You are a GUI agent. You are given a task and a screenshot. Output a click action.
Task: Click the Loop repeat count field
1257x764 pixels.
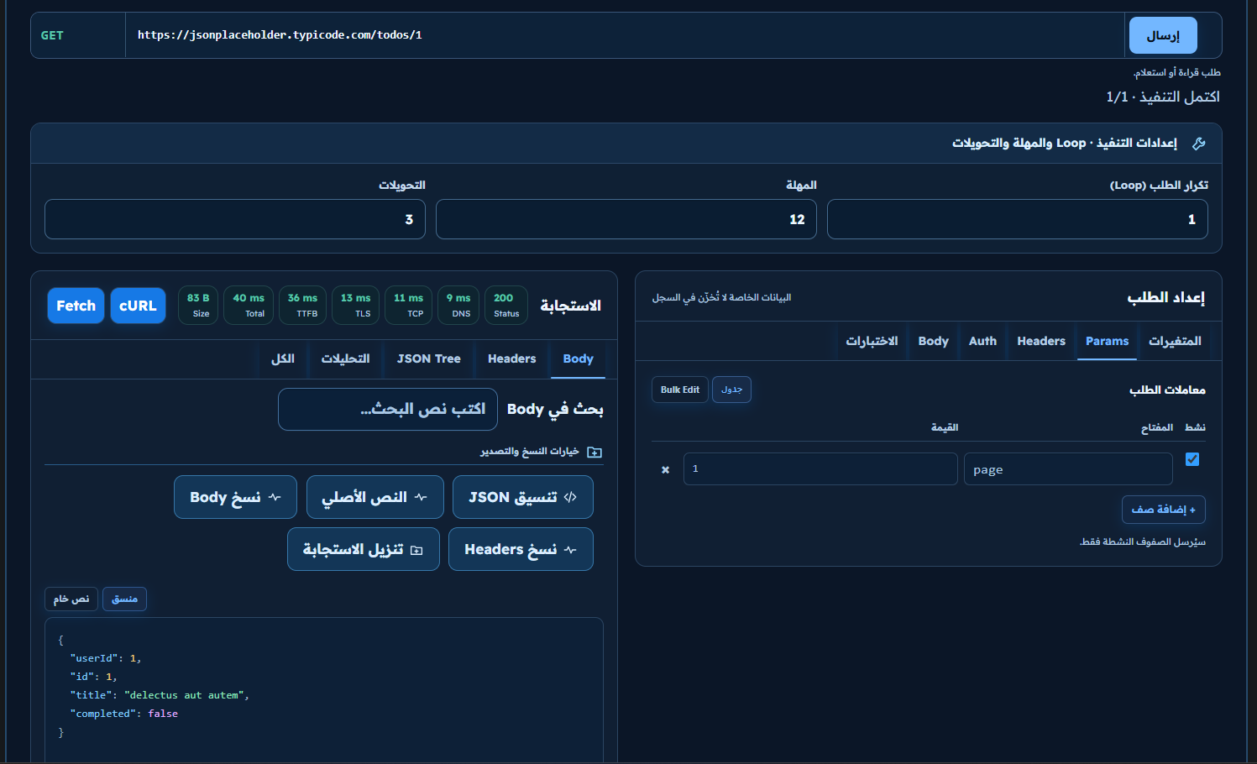1018,219
